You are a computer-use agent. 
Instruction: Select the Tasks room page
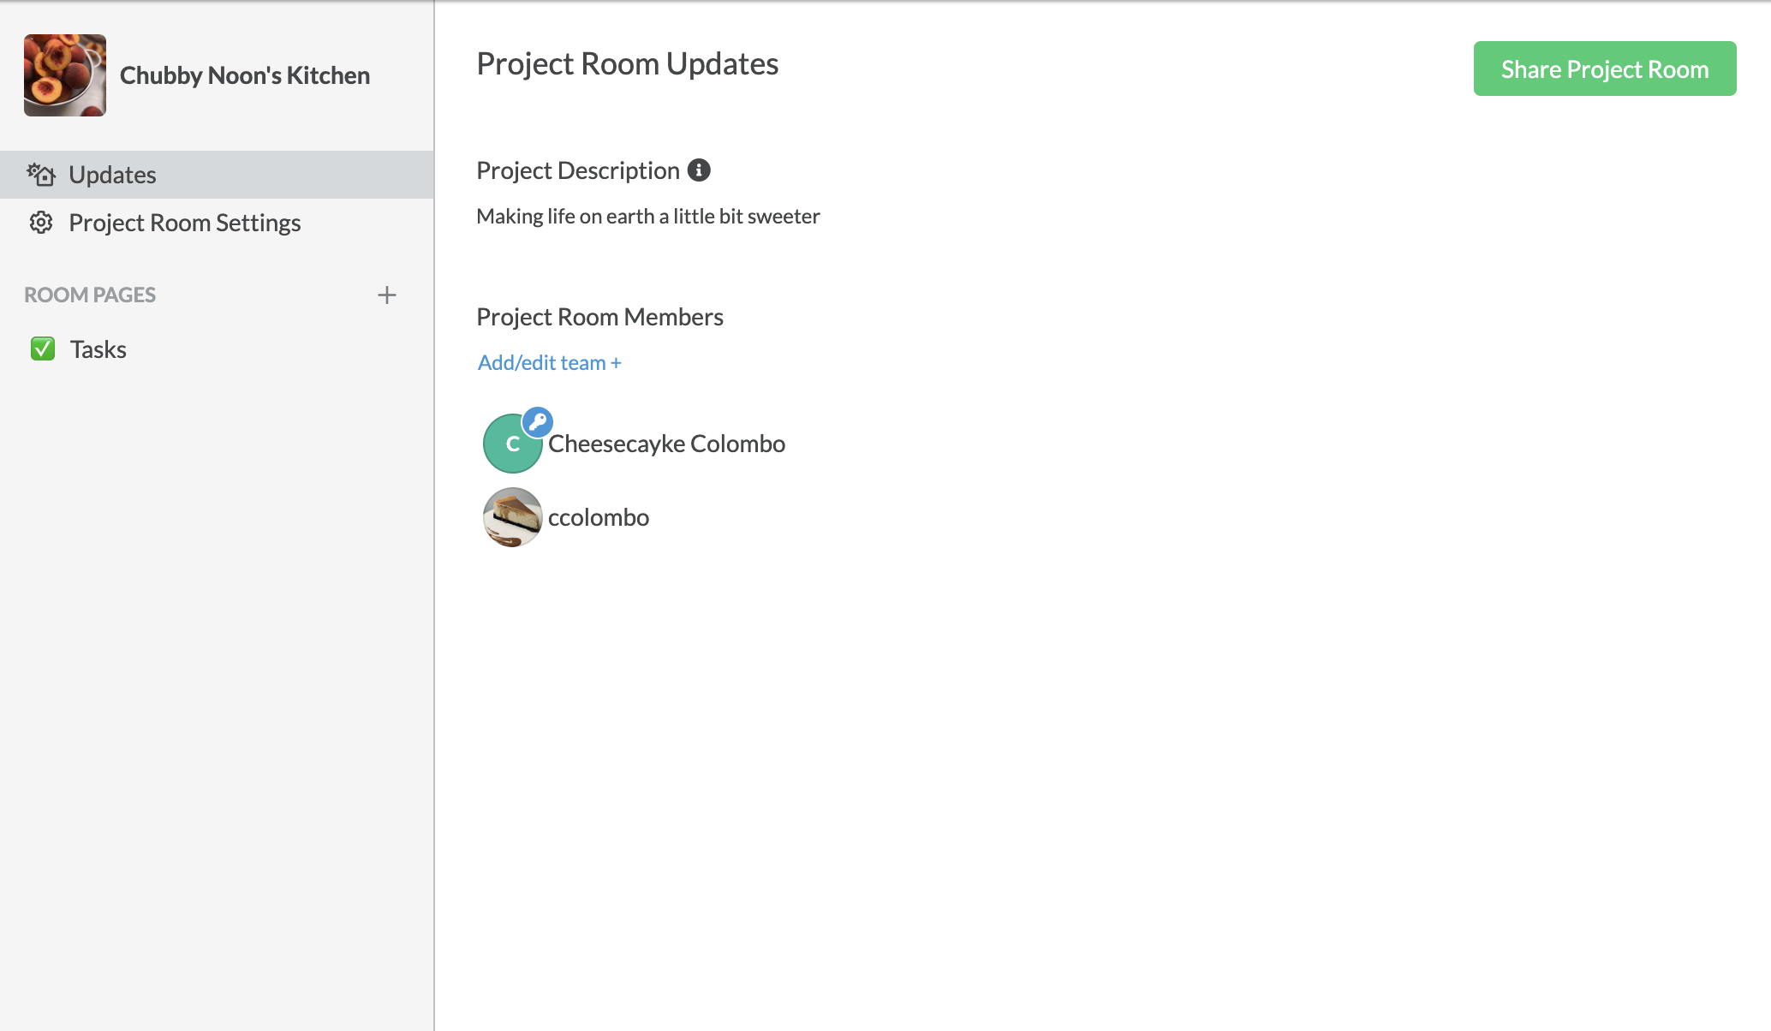point(217,349)
